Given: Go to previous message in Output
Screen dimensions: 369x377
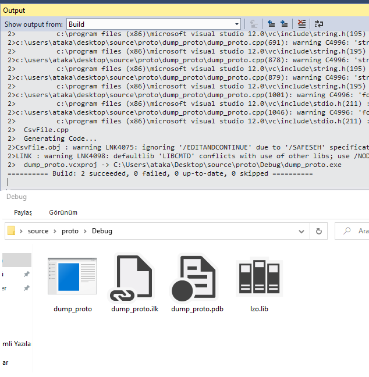Looking at the screenshot, I should pos(271,24).
